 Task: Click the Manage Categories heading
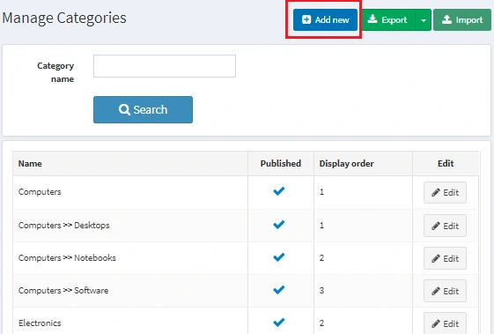point(64,18)
